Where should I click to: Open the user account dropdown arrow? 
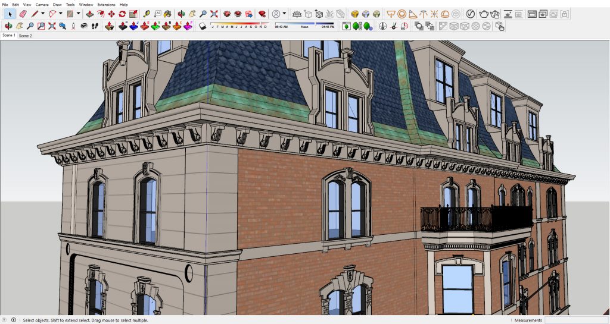(284, 13)
